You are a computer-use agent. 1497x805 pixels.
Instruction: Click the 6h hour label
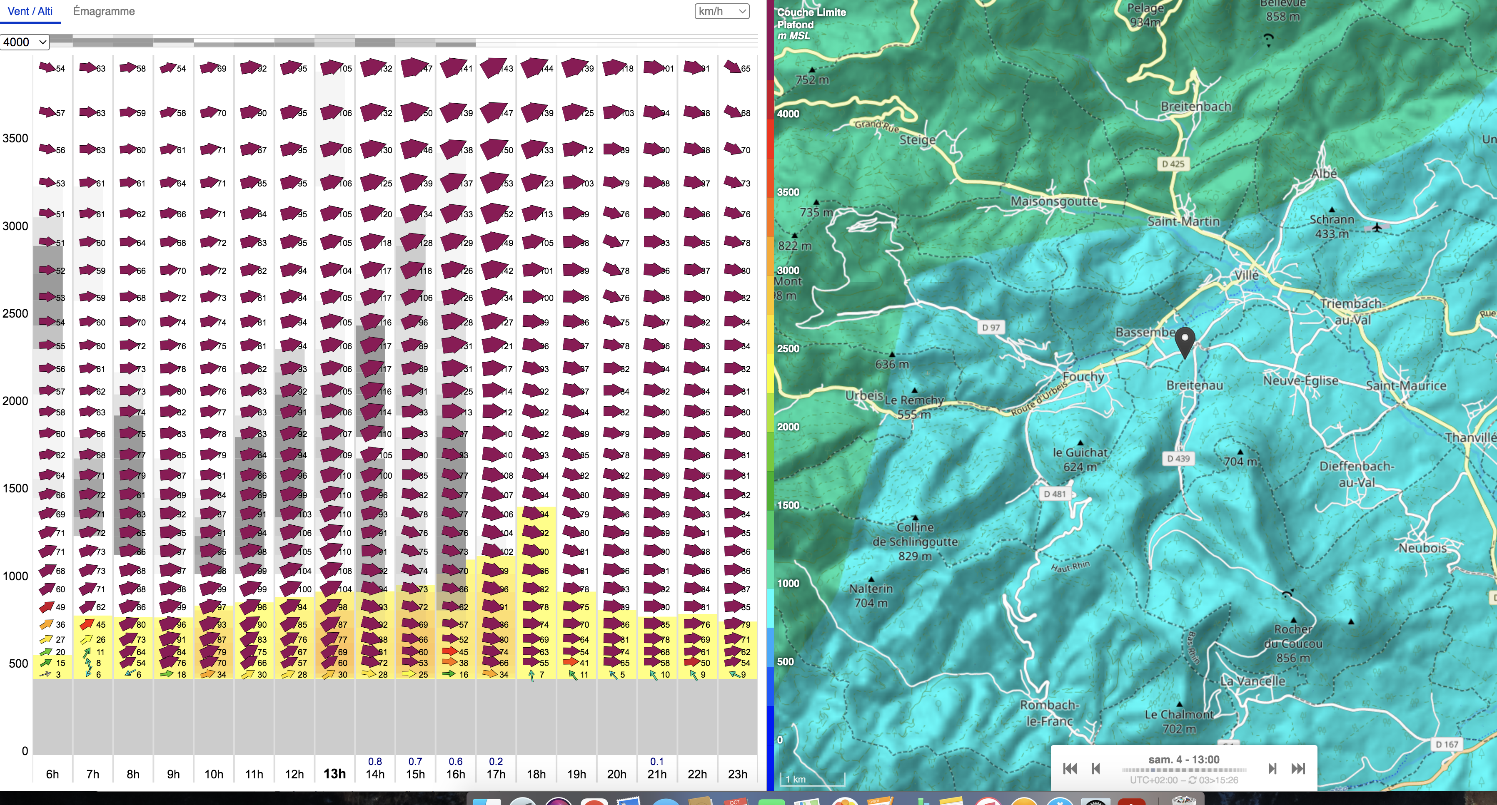point(52,774)
